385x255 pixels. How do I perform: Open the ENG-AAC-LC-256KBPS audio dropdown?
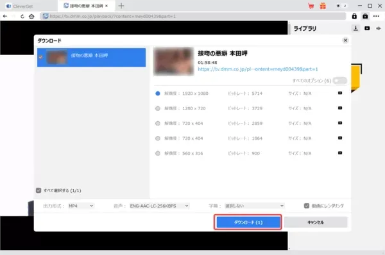click(x=159, y=206)
